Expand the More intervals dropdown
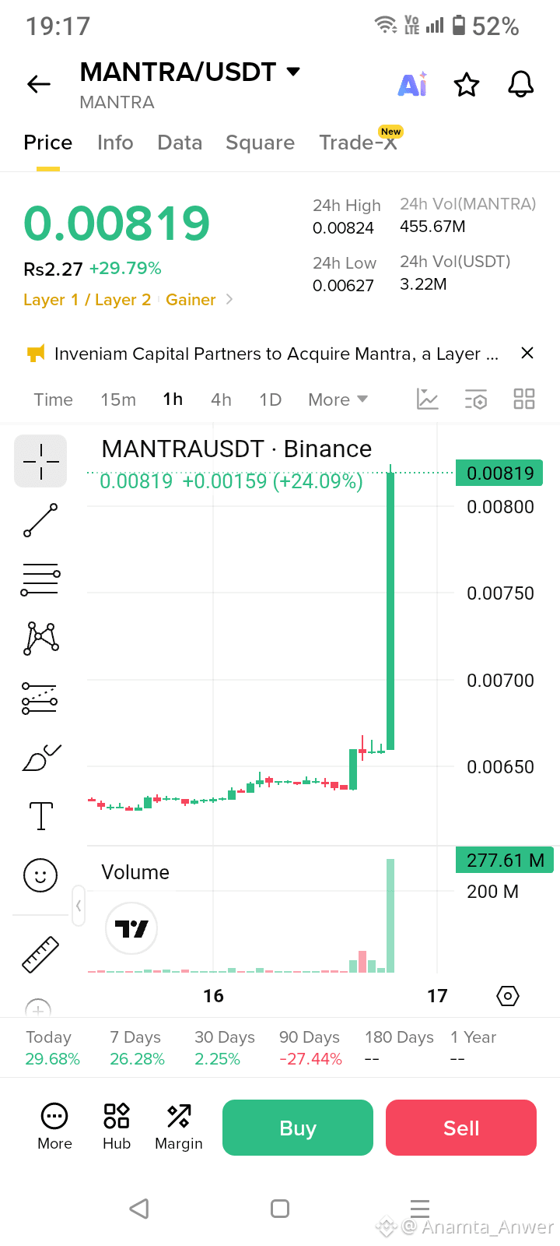This screenshot has width=560, height=1246. [338, 399]
